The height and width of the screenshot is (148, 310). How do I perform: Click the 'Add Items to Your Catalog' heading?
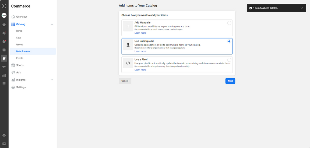138,6
